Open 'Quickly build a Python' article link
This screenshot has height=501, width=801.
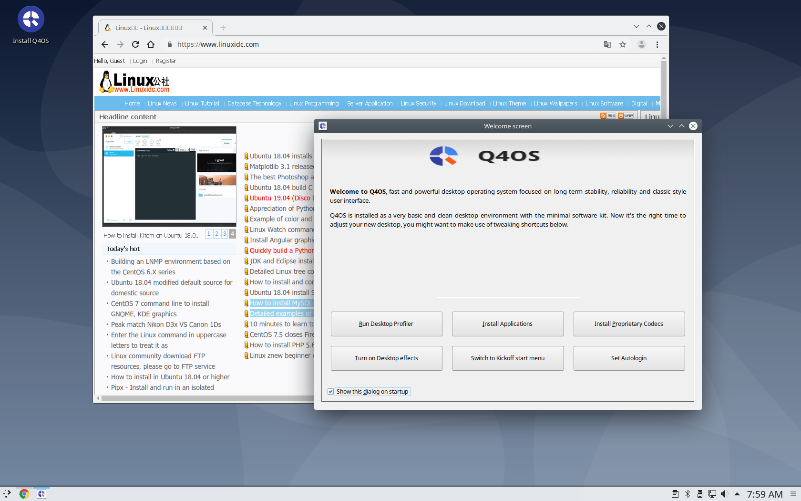coord(282,250)
